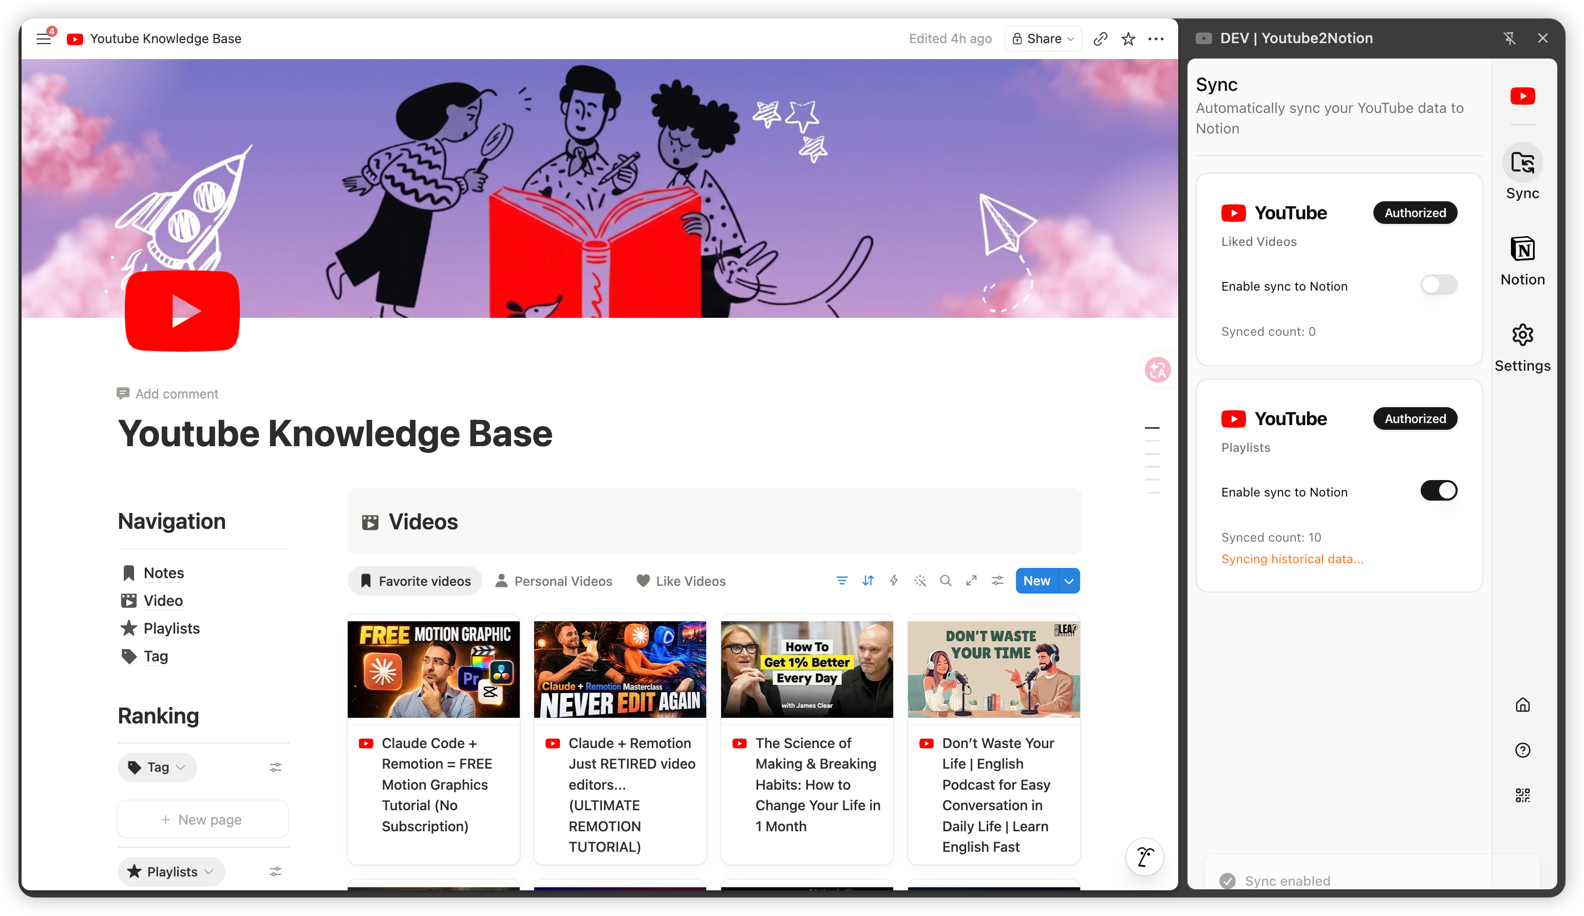The height and width of the screenshot is (916, 1584).
Task: Open the Notes navigation link
Action: pyautogui.click(x=163, y=573)
